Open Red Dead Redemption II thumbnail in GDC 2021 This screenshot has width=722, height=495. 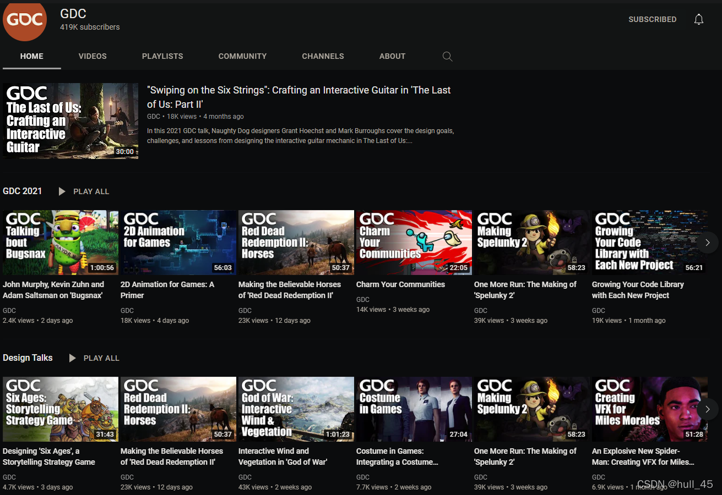pos(296,243)
